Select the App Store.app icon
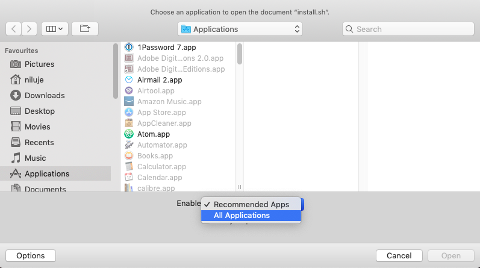This screenshot has height=268, width=480. pos(129,113)
